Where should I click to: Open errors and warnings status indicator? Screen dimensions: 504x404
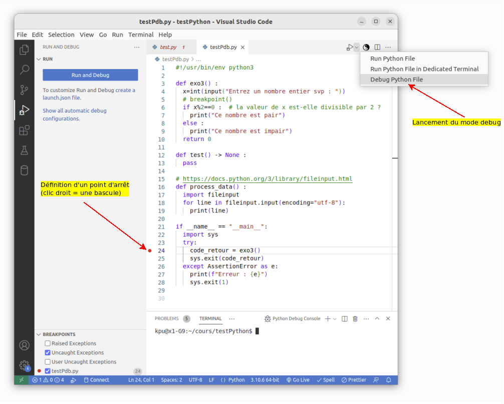[x=48, y=380]
